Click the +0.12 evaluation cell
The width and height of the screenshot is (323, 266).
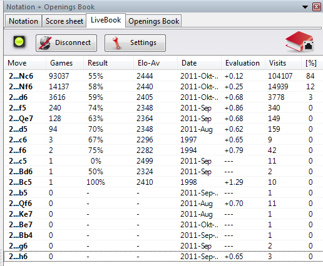[233, 76]
